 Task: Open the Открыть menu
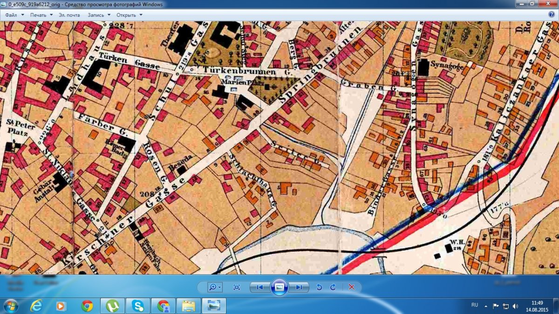coord(129,15)
